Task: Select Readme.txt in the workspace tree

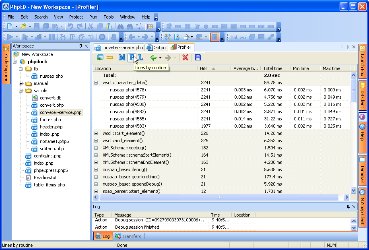Action: pyautogui.click(x=41, y=178)
